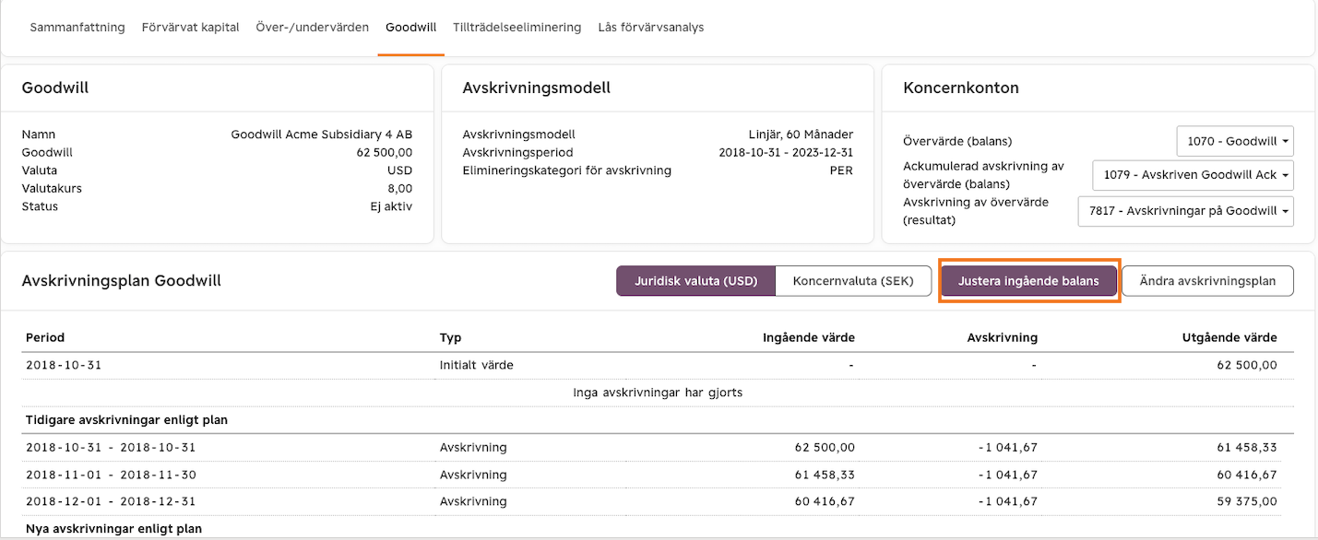Image resolution: width=1318 pixels, height=540 pixels.
Task: Select the 2018-10-31 Initialt värde row
Action: [x=659, y=365]
